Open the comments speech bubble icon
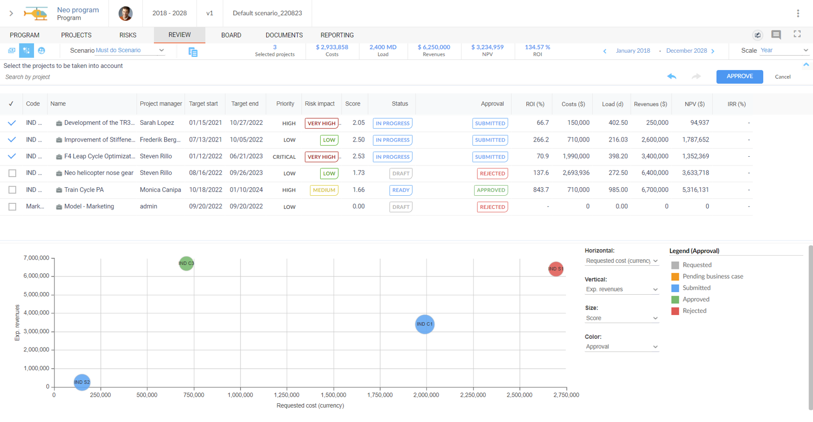The height and width of the screenshot is (422, 813). (x=776, y=34)
